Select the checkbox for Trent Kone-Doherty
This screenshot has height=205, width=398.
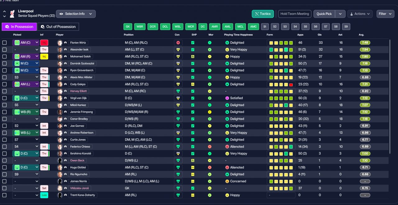4,195
